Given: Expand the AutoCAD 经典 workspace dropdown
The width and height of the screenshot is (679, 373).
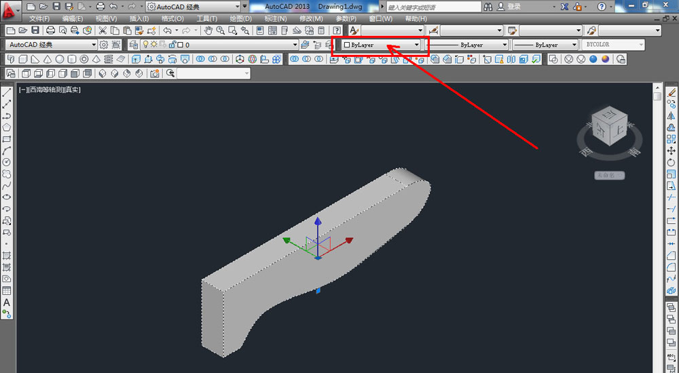Looking at the screenshot, I should (x=52, y=45).
